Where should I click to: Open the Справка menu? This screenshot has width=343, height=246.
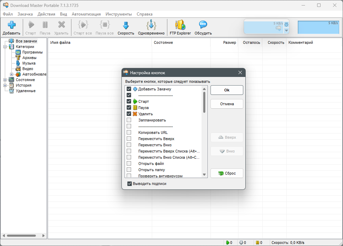145,14
